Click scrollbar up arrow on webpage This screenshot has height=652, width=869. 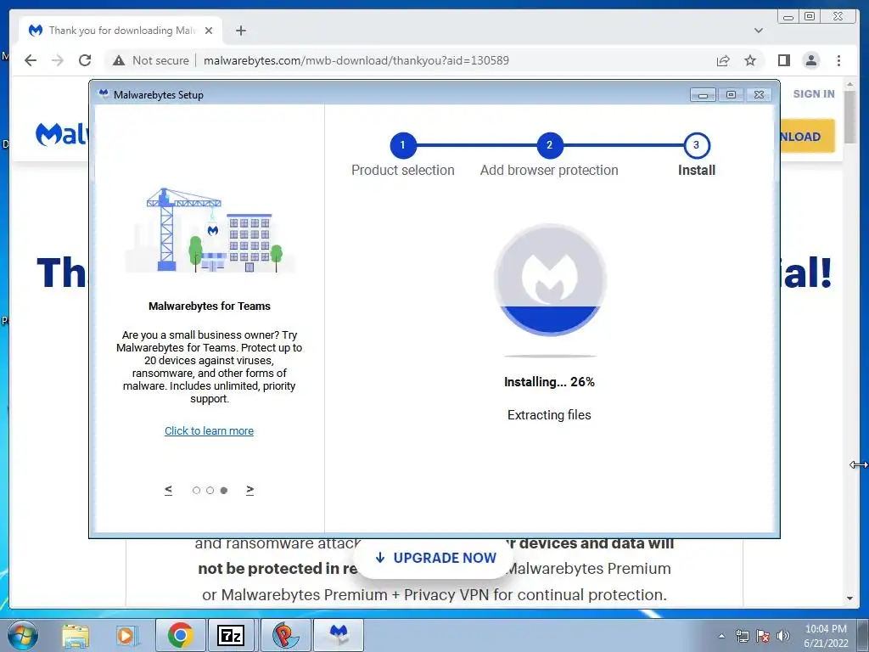(850, 84)
